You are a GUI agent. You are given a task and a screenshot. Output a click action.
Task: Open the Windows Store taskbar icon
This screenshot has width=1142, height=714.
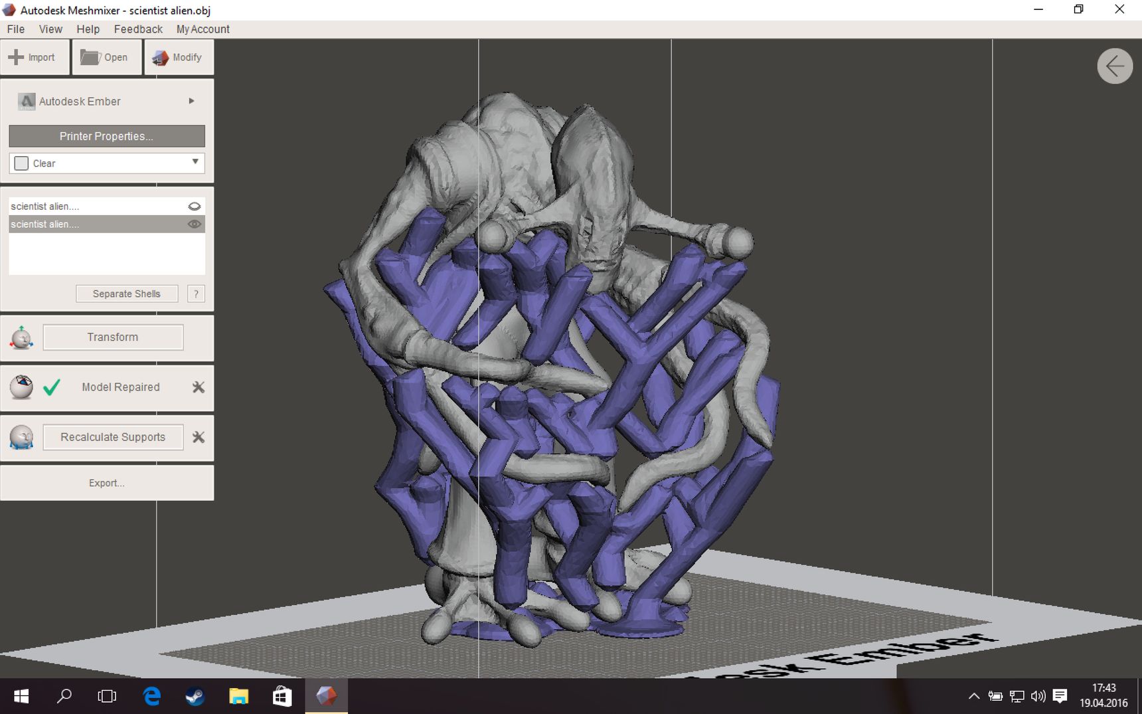coord(282,696)
